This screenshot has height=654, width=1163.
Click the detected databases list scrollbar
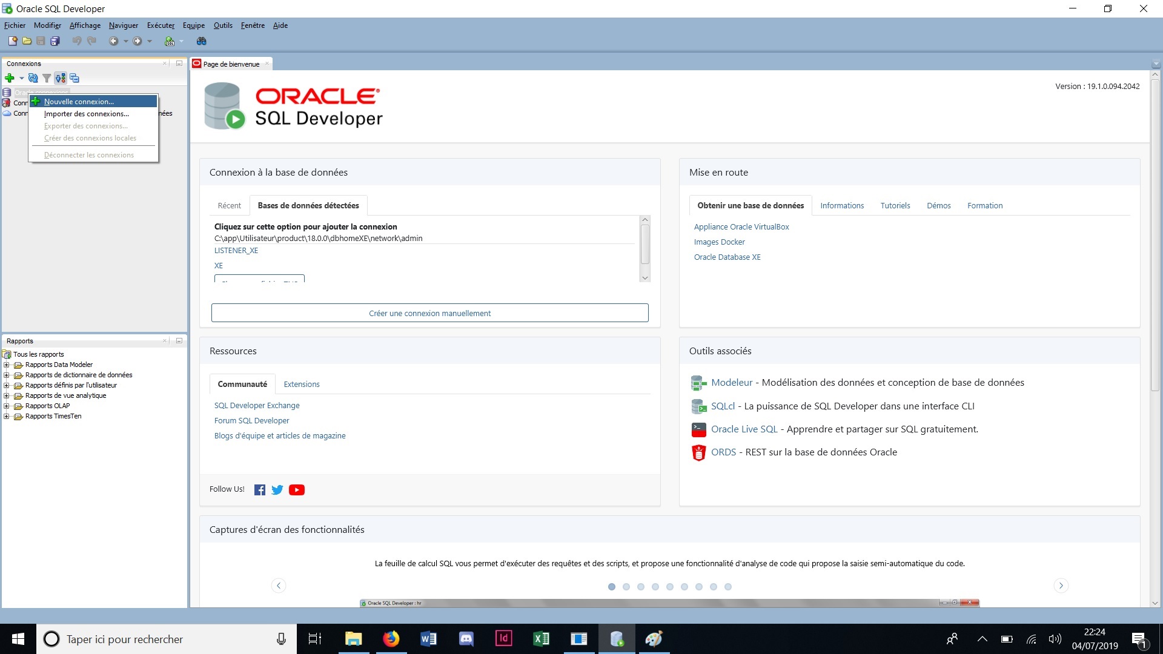[x=645, y=245]
